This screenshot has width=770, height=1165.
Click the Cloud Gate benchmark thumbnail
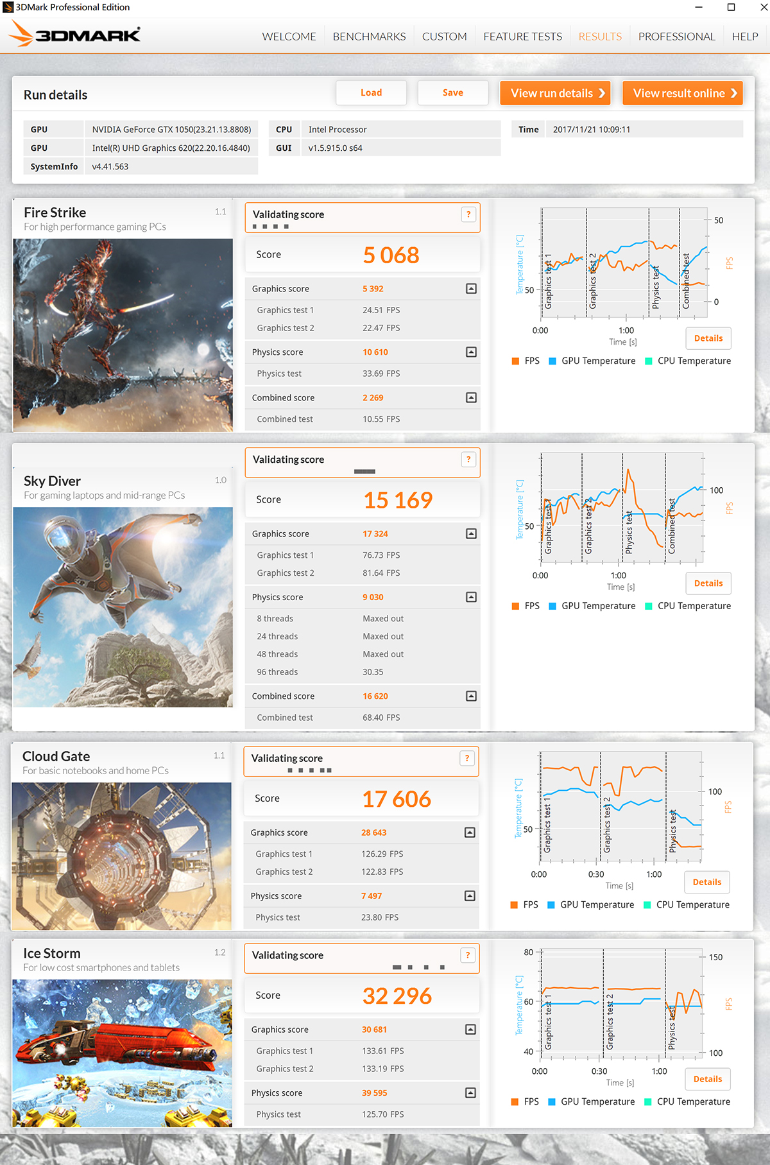(x=122, y=856)
